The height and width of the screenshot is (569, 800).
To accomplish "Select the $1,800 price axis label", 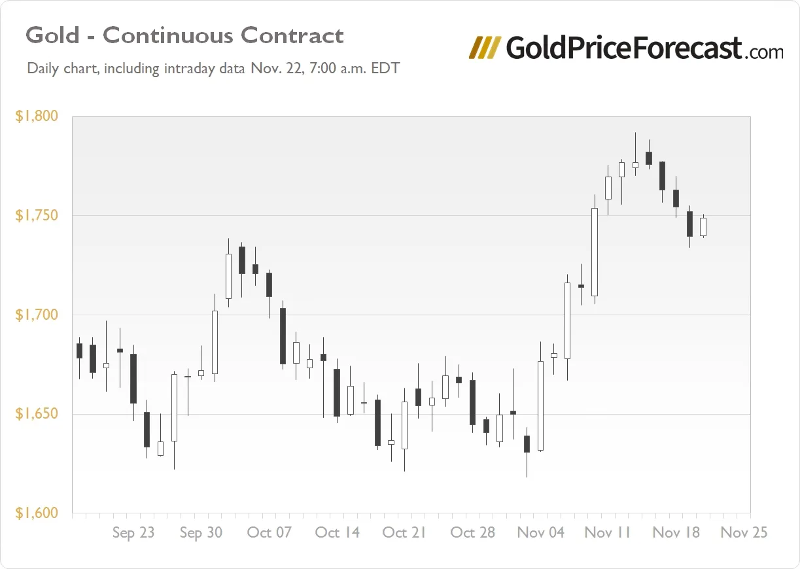I will (37, 116).
